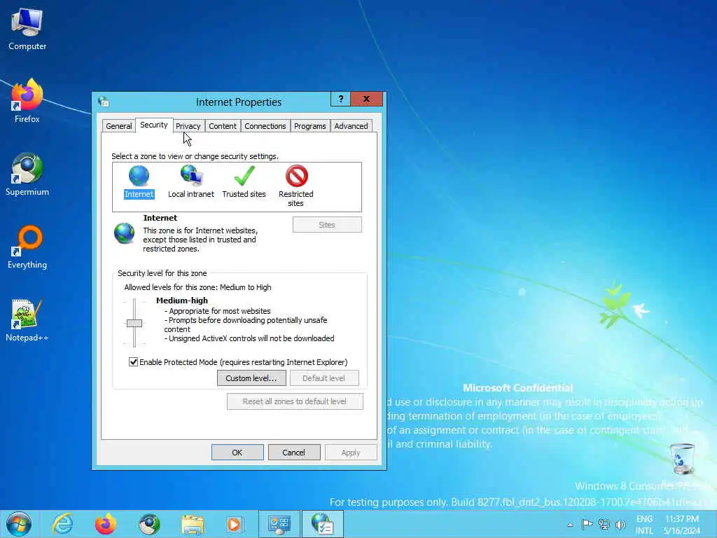Click the Default level button
The image size is (717, 538).
[x=323, y=378]
